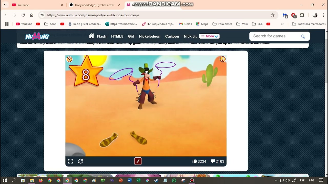
Task: Open Word from the taskbar
Action: click(129, 180)
